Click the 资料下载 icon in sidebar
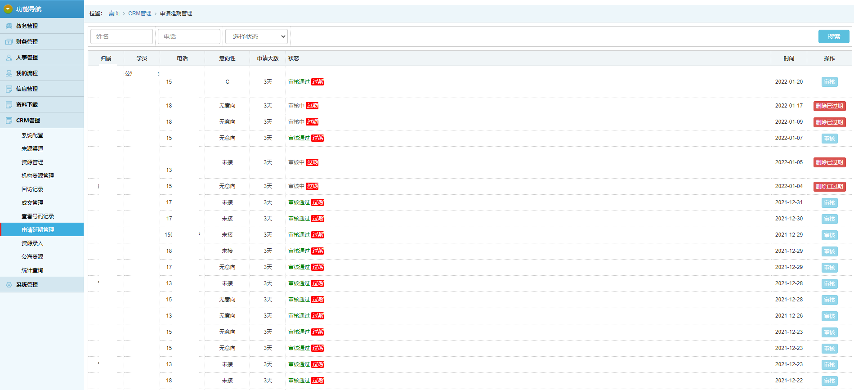 (x=9, y=105)
